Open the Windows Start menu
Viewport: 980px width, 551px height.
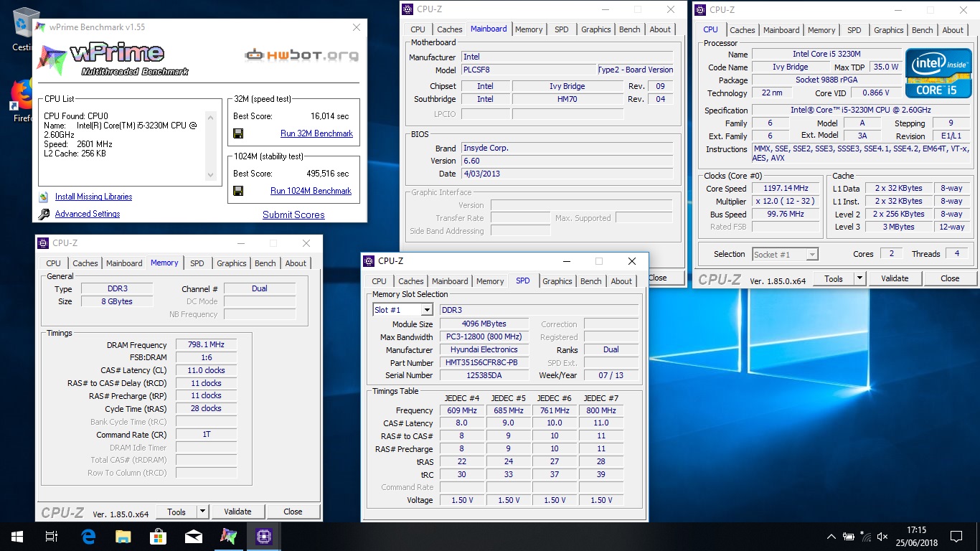click(17, 536)
